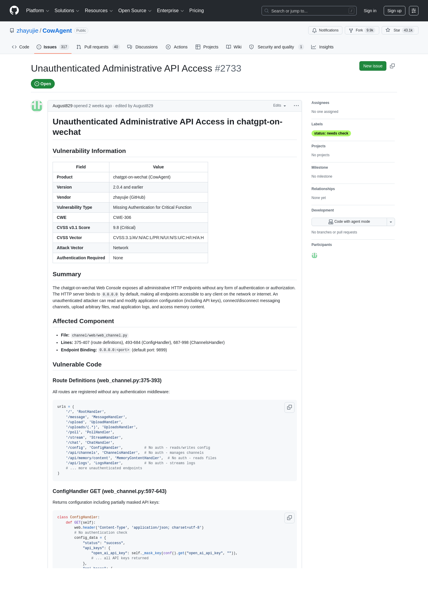The height and width of the screenshot is (594, 428).
Task: Open the command palette icon in the header
Action: (x=414, y=11)
